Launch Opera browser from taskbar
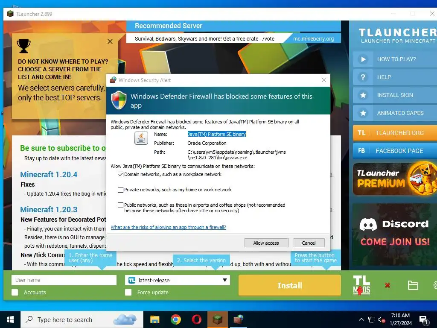 (x=196, y=319)
